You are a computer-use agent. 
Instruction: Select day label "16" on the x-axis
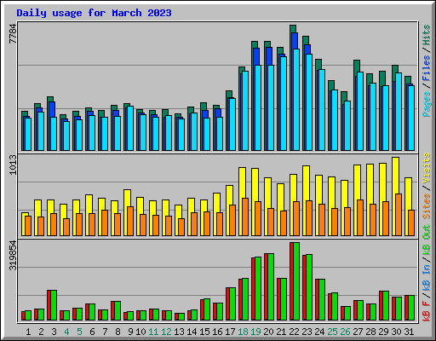[x=217, y=332]
